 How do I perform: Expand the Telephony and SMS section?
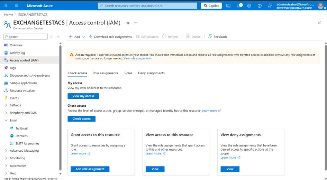click(23, 113)
